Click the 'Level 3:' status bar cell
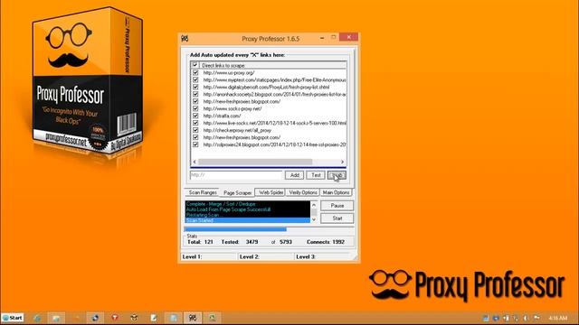 [323, 256]
